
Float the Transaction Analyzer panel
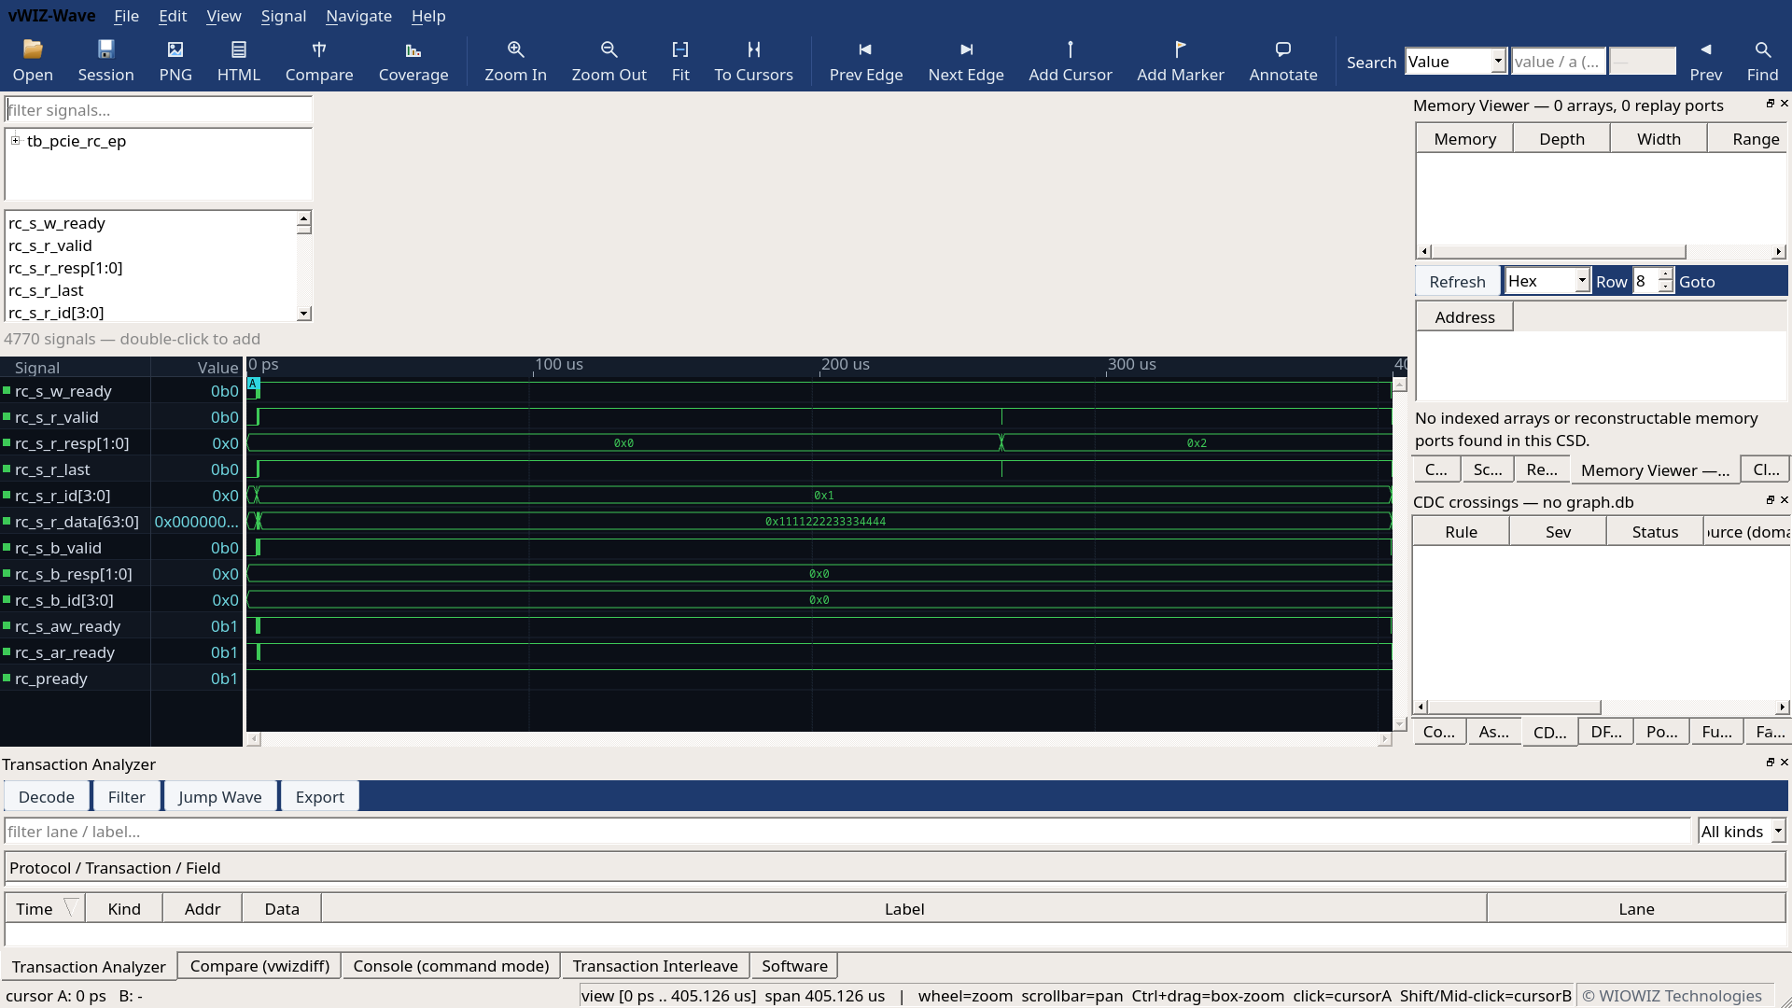[1771, 763]
